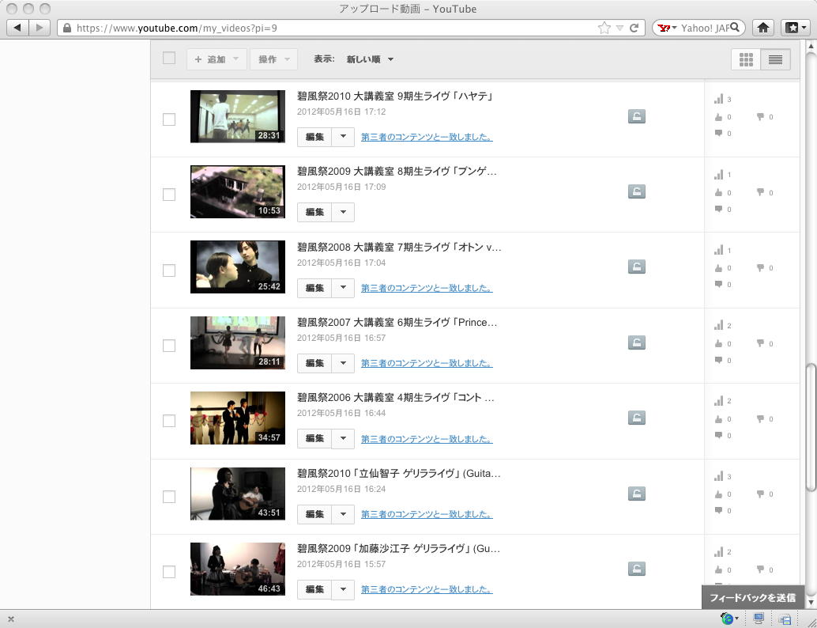Expand edit arrow for 碧風祭2007 6期生 video
817x628 pixels.
[x=343, y=363]
